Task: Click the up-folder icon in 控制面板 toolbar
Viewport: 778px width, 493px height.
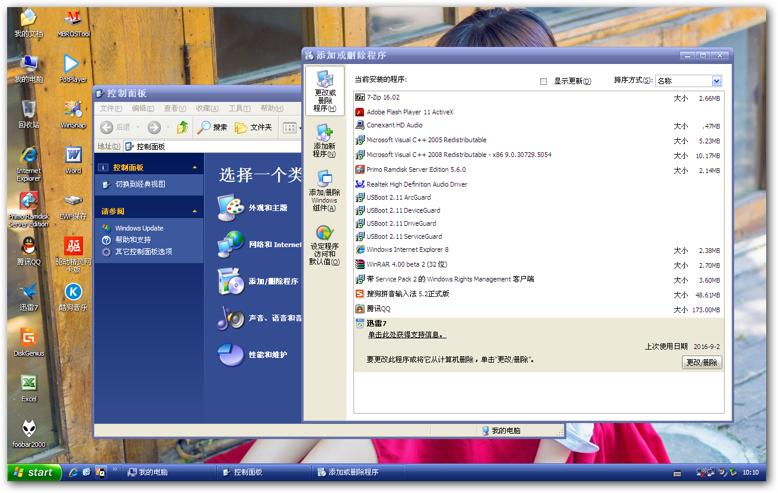Action: click(x=183, y=127)
